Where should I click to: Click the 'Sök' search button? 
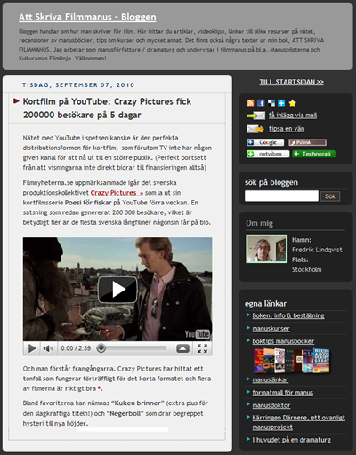click(330, 196)
